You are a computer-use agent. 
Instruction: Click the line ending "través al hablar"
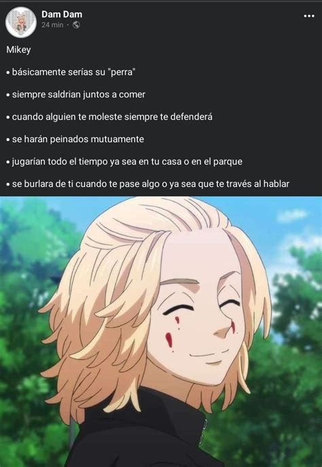click(147, 184)
